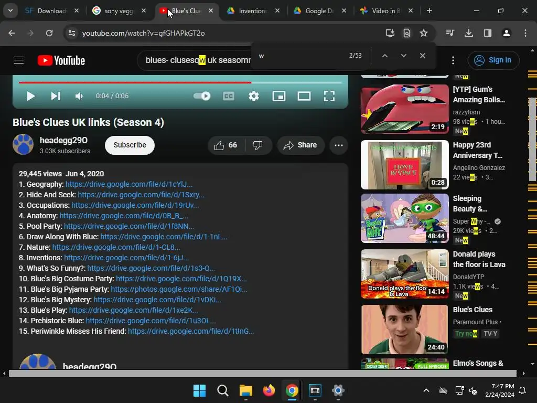Open tab search dropdown
This screenshot has width=537, height=403.
(x=10, y=11)
